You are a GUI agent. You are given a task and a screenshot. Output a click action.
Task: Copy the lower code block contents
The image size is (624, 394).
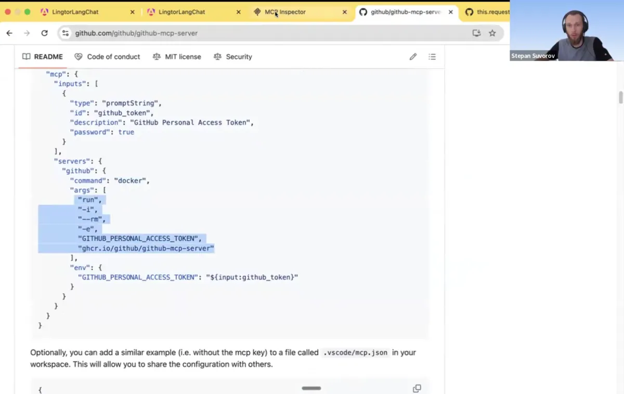click(417, 388)
